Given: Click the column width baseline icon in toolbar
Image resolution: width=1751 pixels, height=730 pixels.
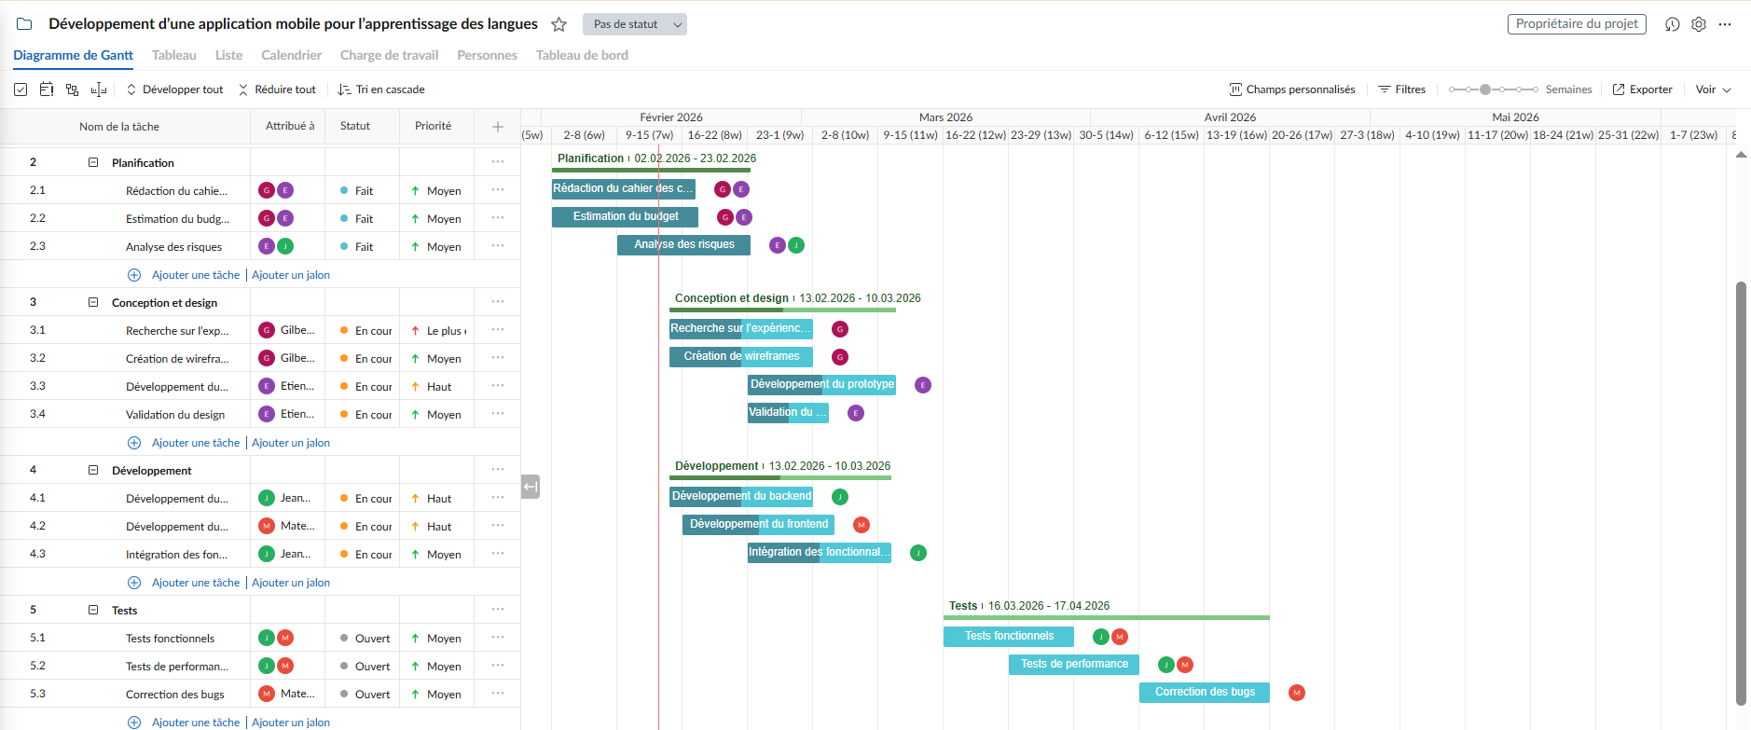Looking at the screenshot, I should click(99, 90).
